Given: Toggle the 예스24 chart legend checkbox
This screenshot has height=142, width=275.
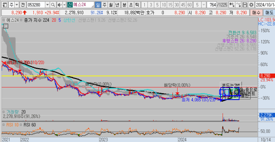Looking at the screenshot, I should click(x=4, y=20).
